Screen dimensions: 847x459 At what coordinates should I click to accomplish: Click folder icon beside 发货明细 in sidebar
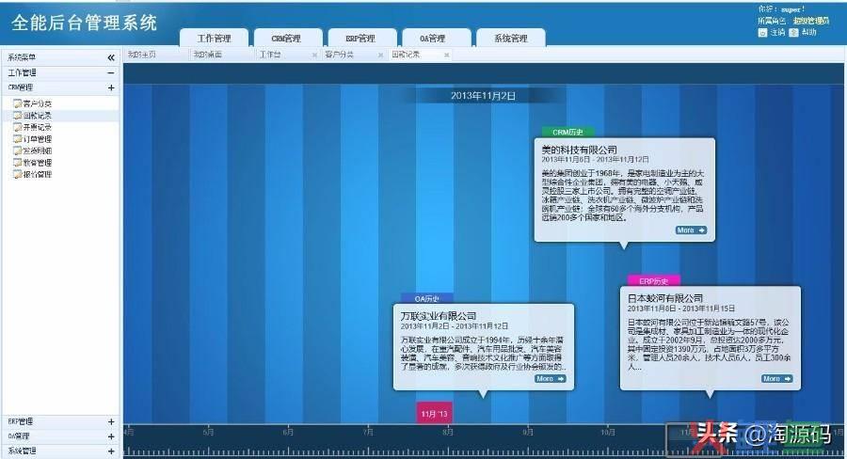click(x=18, y=150)
